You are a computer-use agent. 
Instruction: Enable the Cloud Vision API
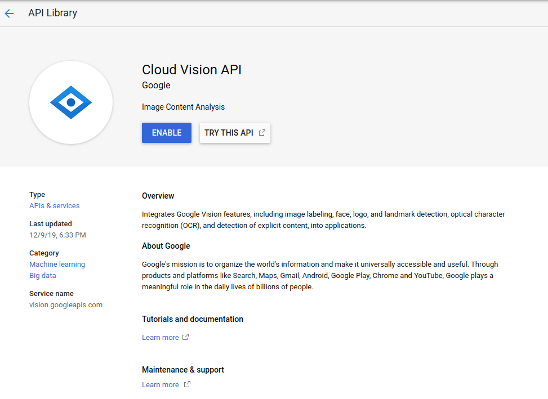[x=167, y=133]
